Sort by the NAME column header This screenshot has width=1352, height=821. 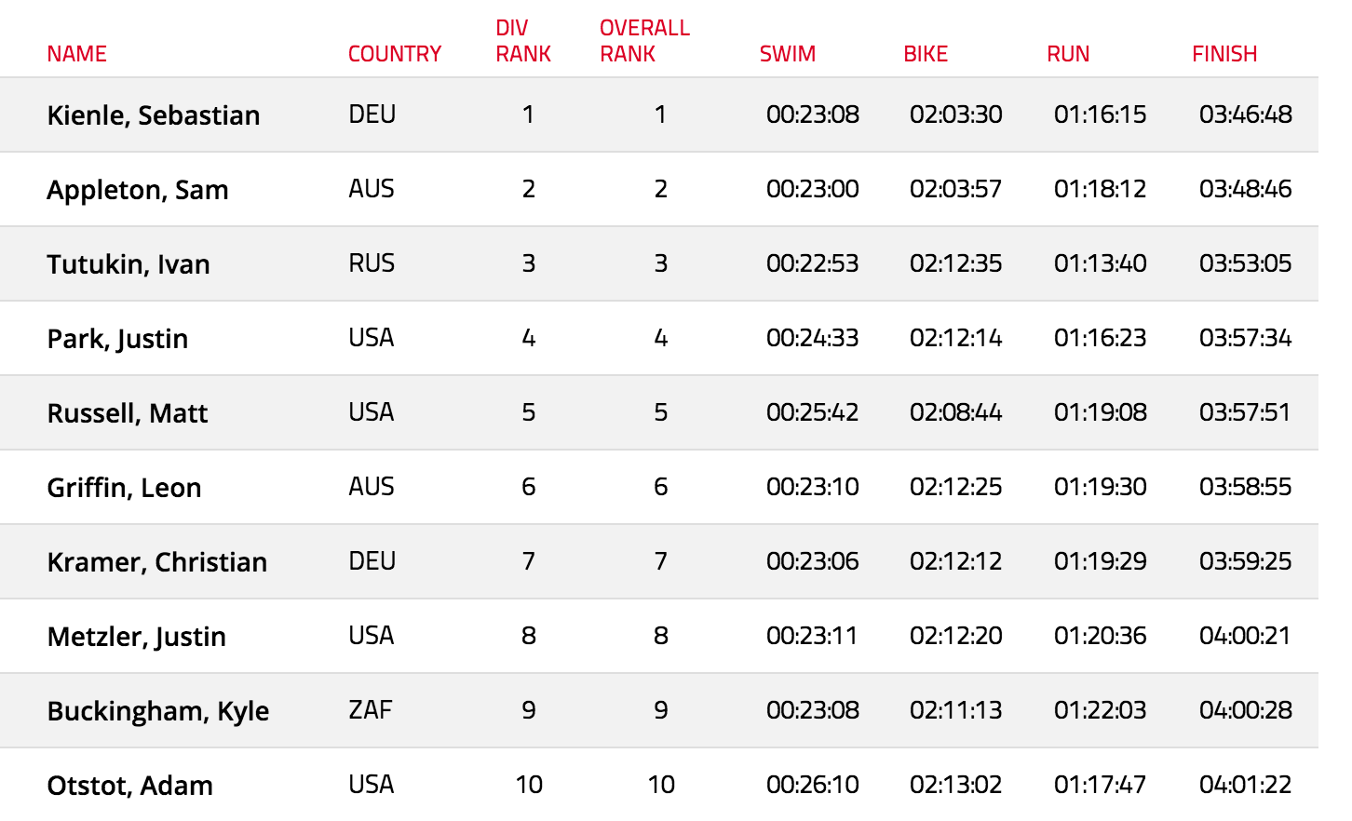tap(76, 54)
